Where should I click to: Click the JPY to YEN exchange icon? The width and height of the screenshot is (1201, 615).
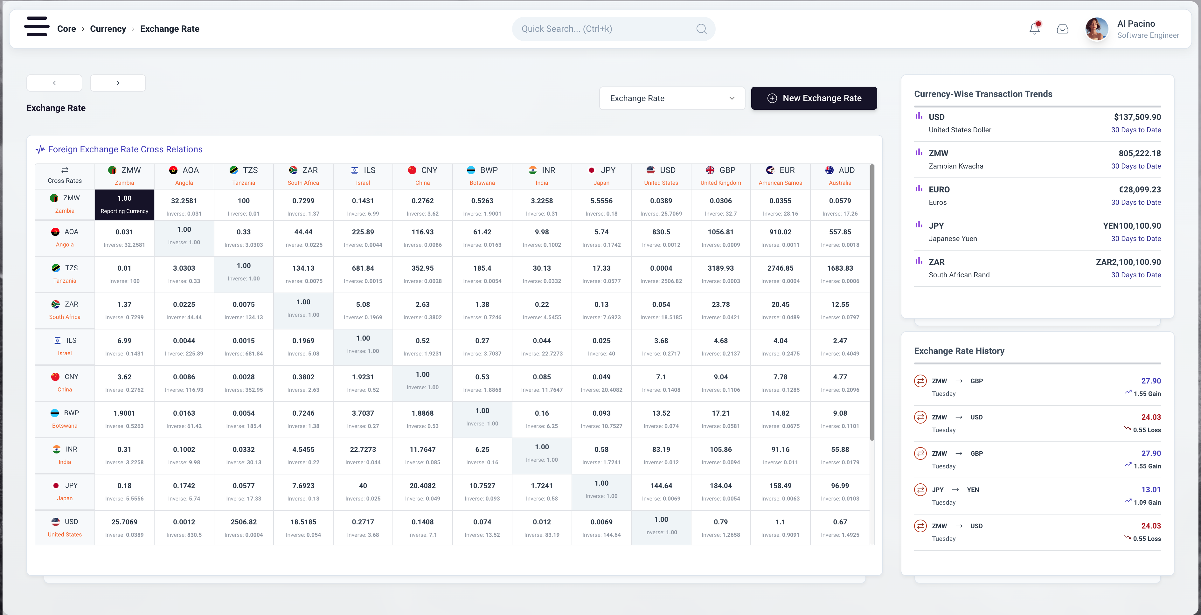pos(920,490)
